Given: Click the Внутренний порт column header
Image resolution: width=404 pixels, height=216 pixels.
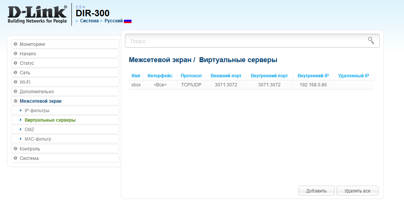Looking at the screenshot, I should pos(269,76).
